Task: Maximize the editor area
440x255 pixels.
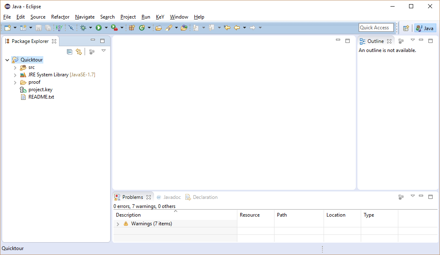Action: 348,41
